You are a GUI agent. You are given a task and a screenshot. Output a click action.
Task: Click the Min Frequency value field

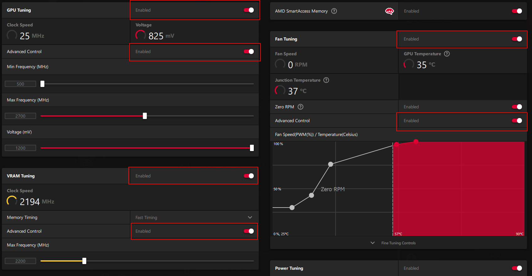[x=20, y=84]
